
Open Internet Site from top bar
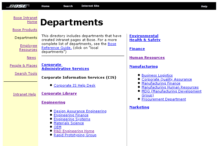90,6
